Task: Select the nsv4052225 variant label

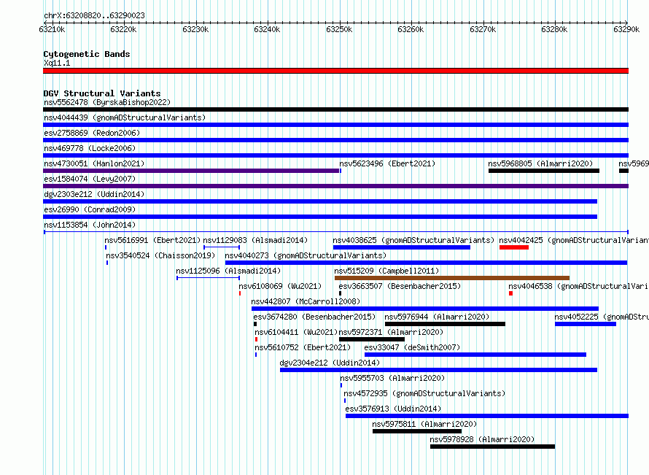Action: click(x=602, y=317)
